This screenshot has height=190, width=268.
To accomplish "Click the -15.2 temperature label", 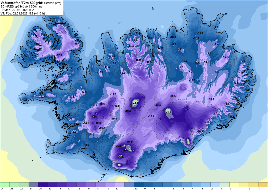I will pos(102,128).
